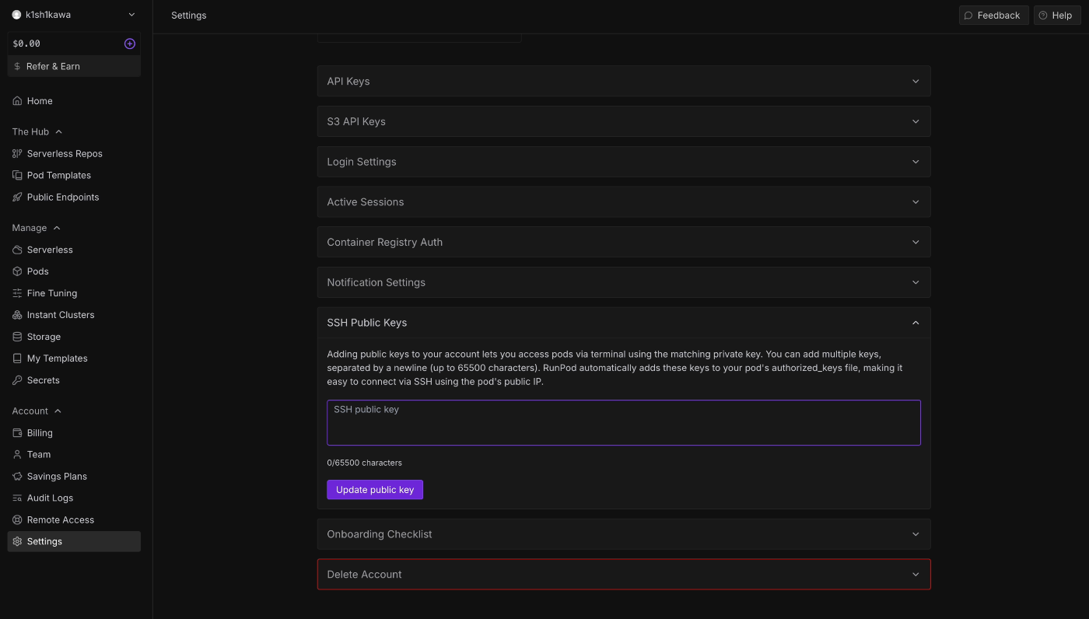The image size is (1089, 619).
Task: Expand the API Keys panel
Action: click(x=623, y=82)
